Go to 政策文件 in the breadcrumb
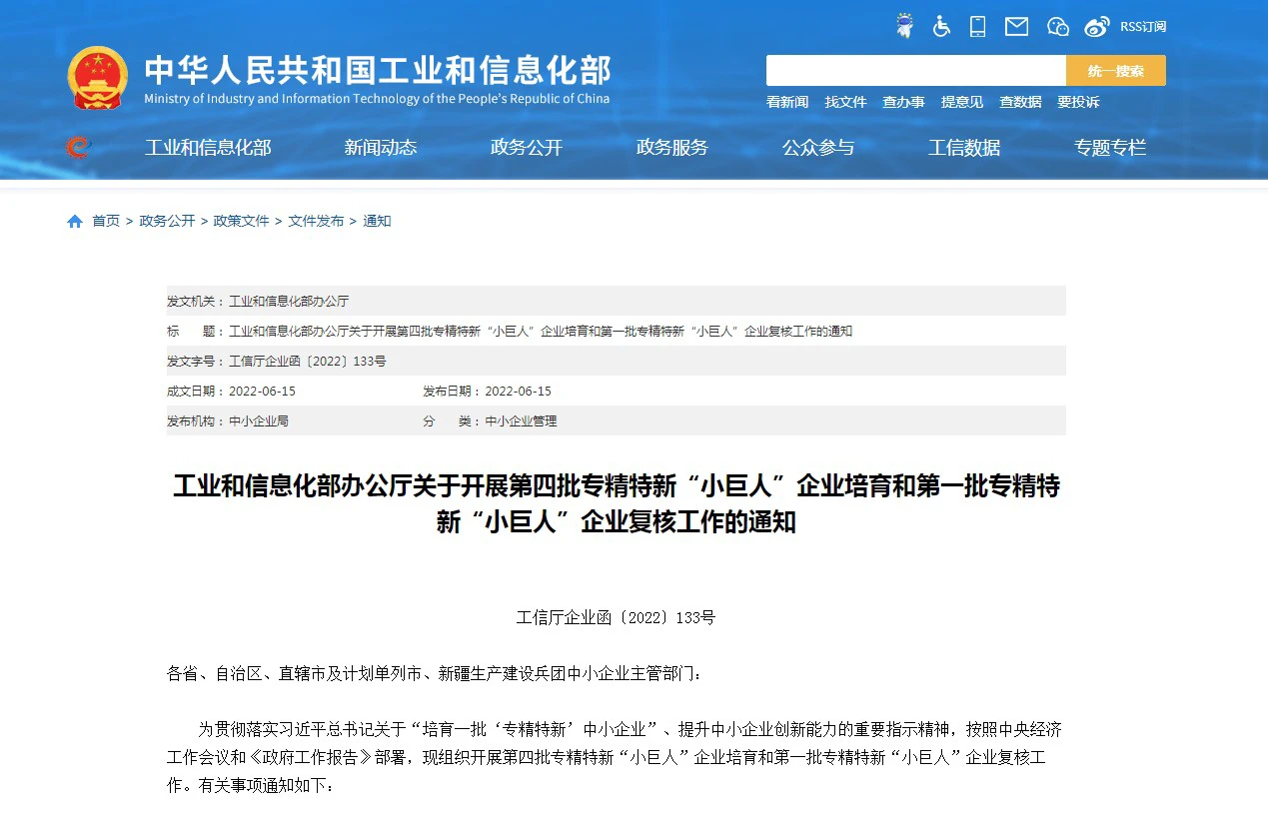 (241, 221)
